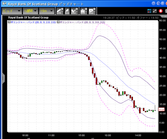The height and width of the screenshot is (139, 167).
Task: Click the small chart window icon
Action: [155, 11]
